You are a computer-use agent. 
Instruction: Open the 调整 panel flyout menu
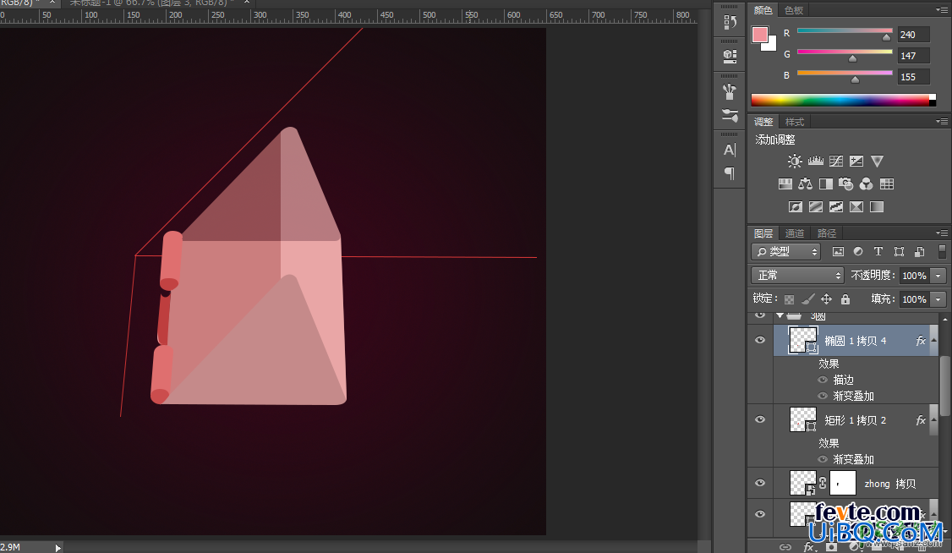tap(942, 122)
